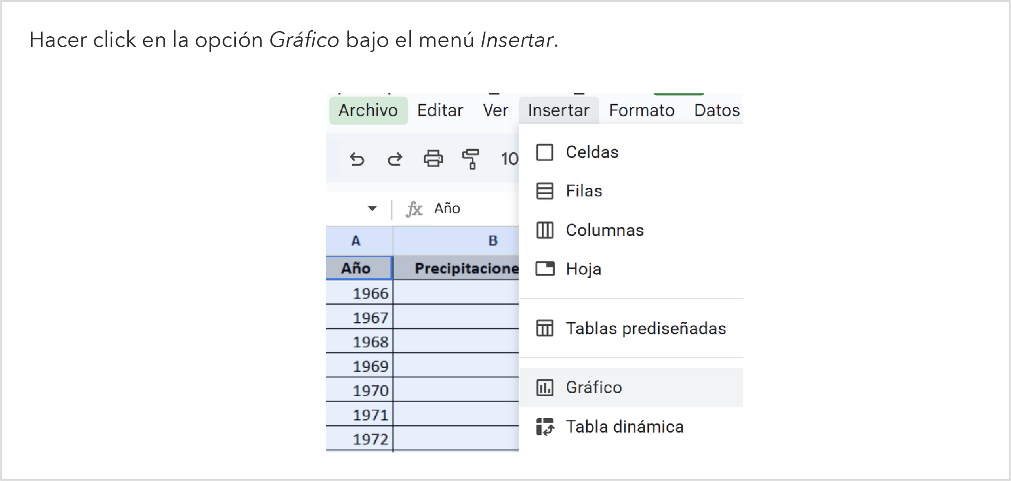Select column A header
The width and height of the screenshot is (1011, 481).
356,241
